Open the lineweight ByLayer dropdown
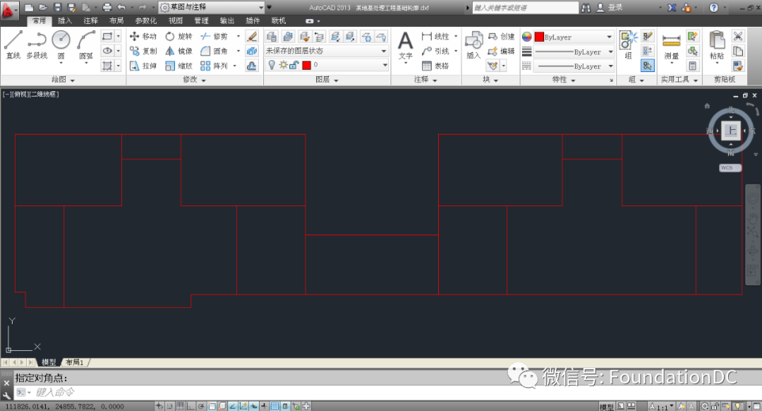Image resolution: width=762 pixels, height=411 pixels. pos(574,52)
